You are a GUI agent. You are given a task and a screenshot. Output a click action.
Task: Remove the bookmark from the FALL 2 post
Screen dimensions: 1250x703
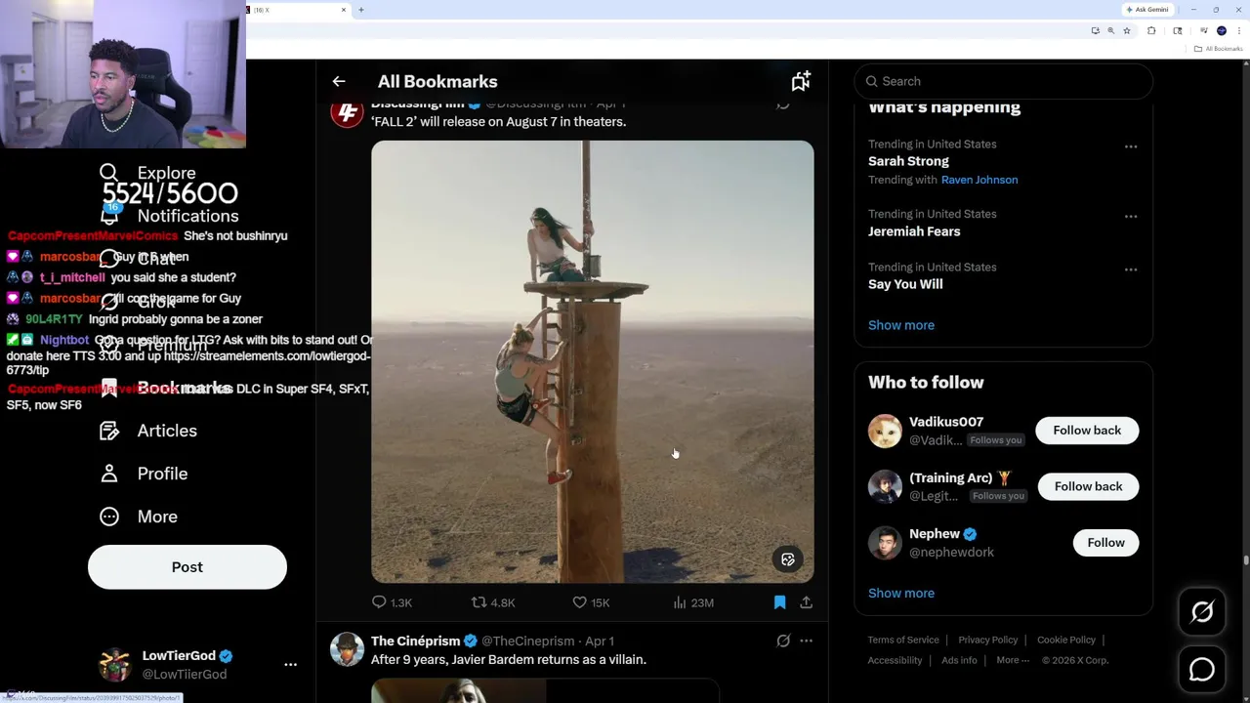[779, 602]
